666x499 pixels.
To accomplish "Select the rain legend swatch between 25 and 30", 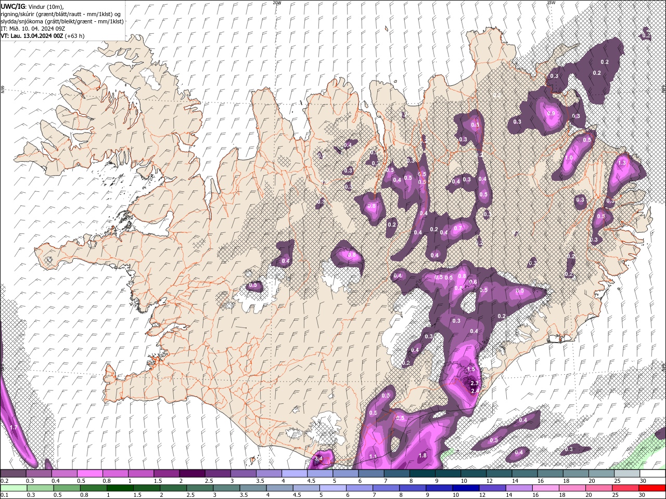I will 625,488.
